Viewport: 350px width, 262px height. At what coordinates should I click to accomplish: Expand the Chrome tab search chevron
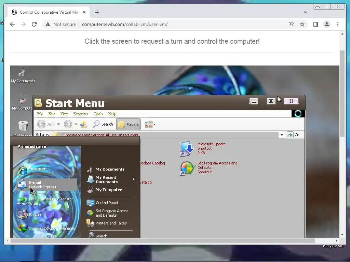[305, 12]
